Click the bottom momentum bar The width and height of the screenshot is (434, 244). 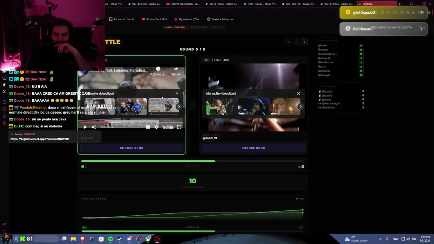193,231
